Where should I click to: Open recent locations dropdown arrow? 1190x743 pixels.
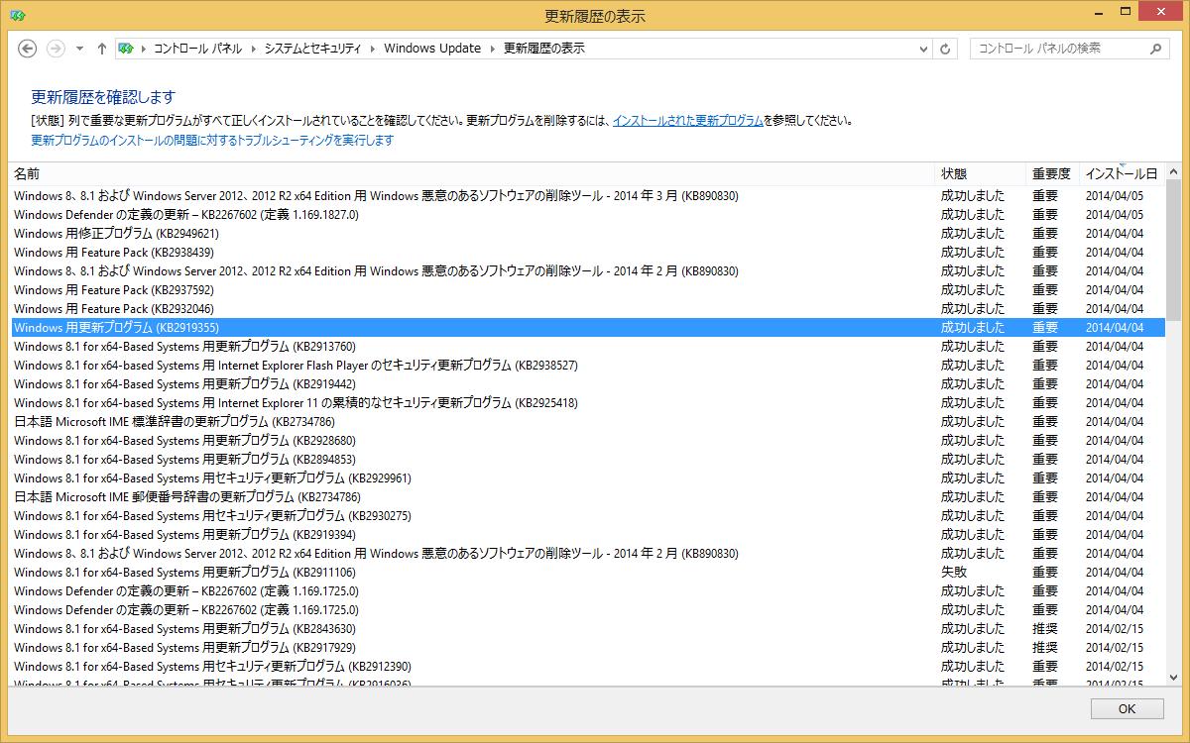pyautogui.click(x=78, y=49)
